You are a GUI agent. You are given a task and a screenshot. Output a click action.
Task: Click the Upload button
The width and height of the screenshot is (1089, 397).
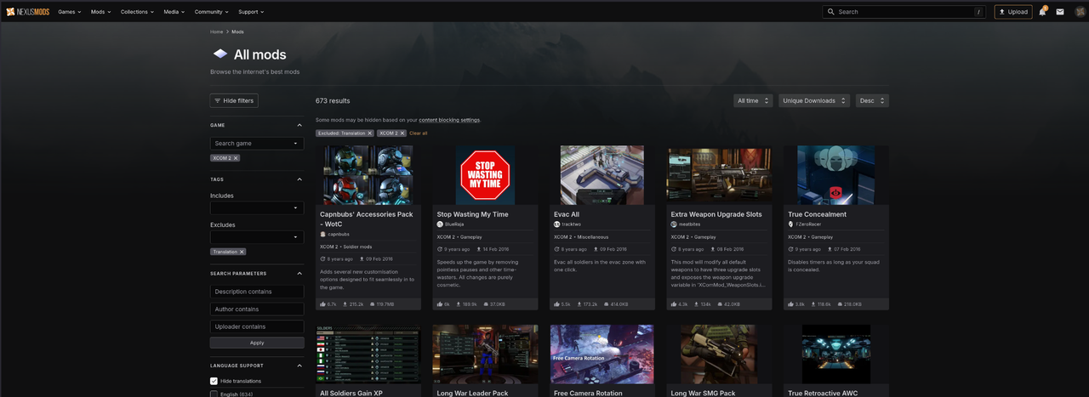tap(1013, 12)
